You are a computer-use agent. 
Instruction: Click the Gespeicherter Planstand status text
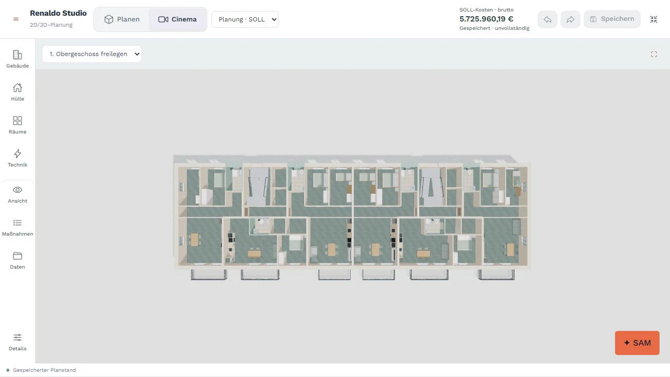pos(44,370)
